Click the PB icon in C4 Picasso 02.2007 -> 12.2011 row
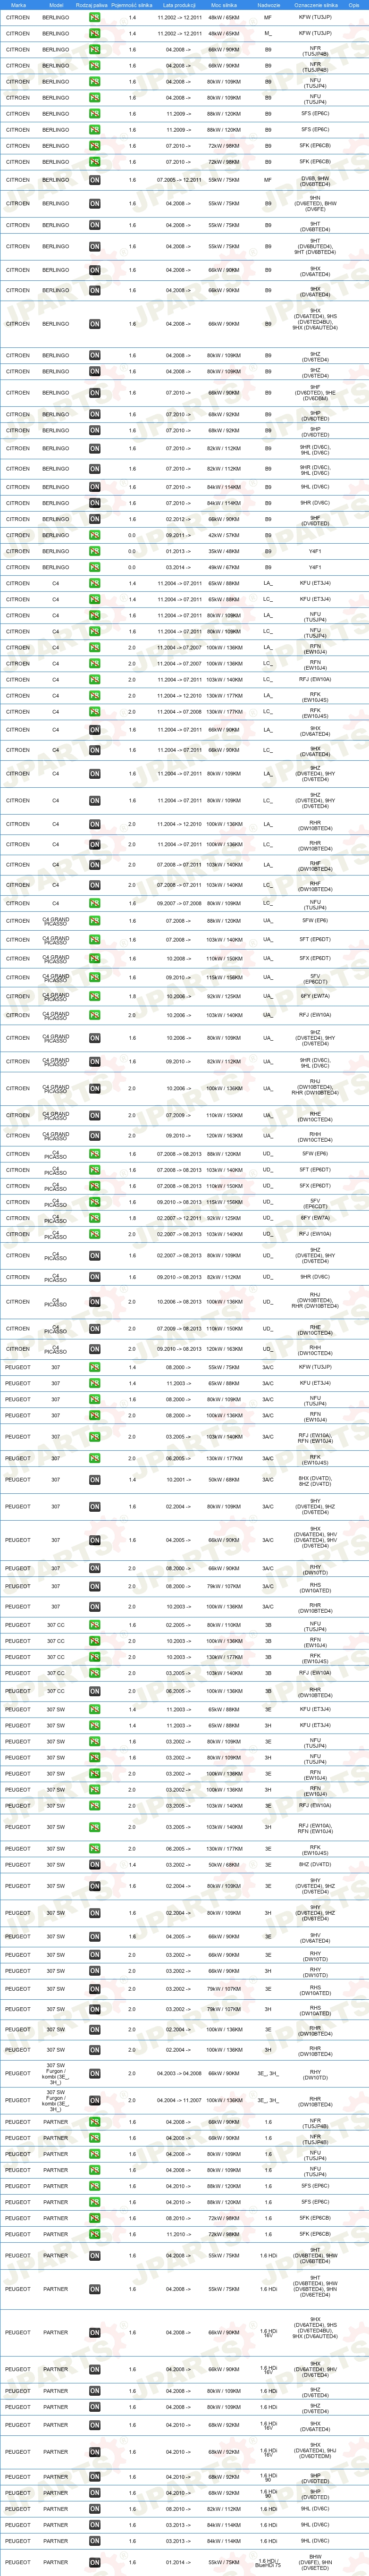 (x=94, y=1218)
